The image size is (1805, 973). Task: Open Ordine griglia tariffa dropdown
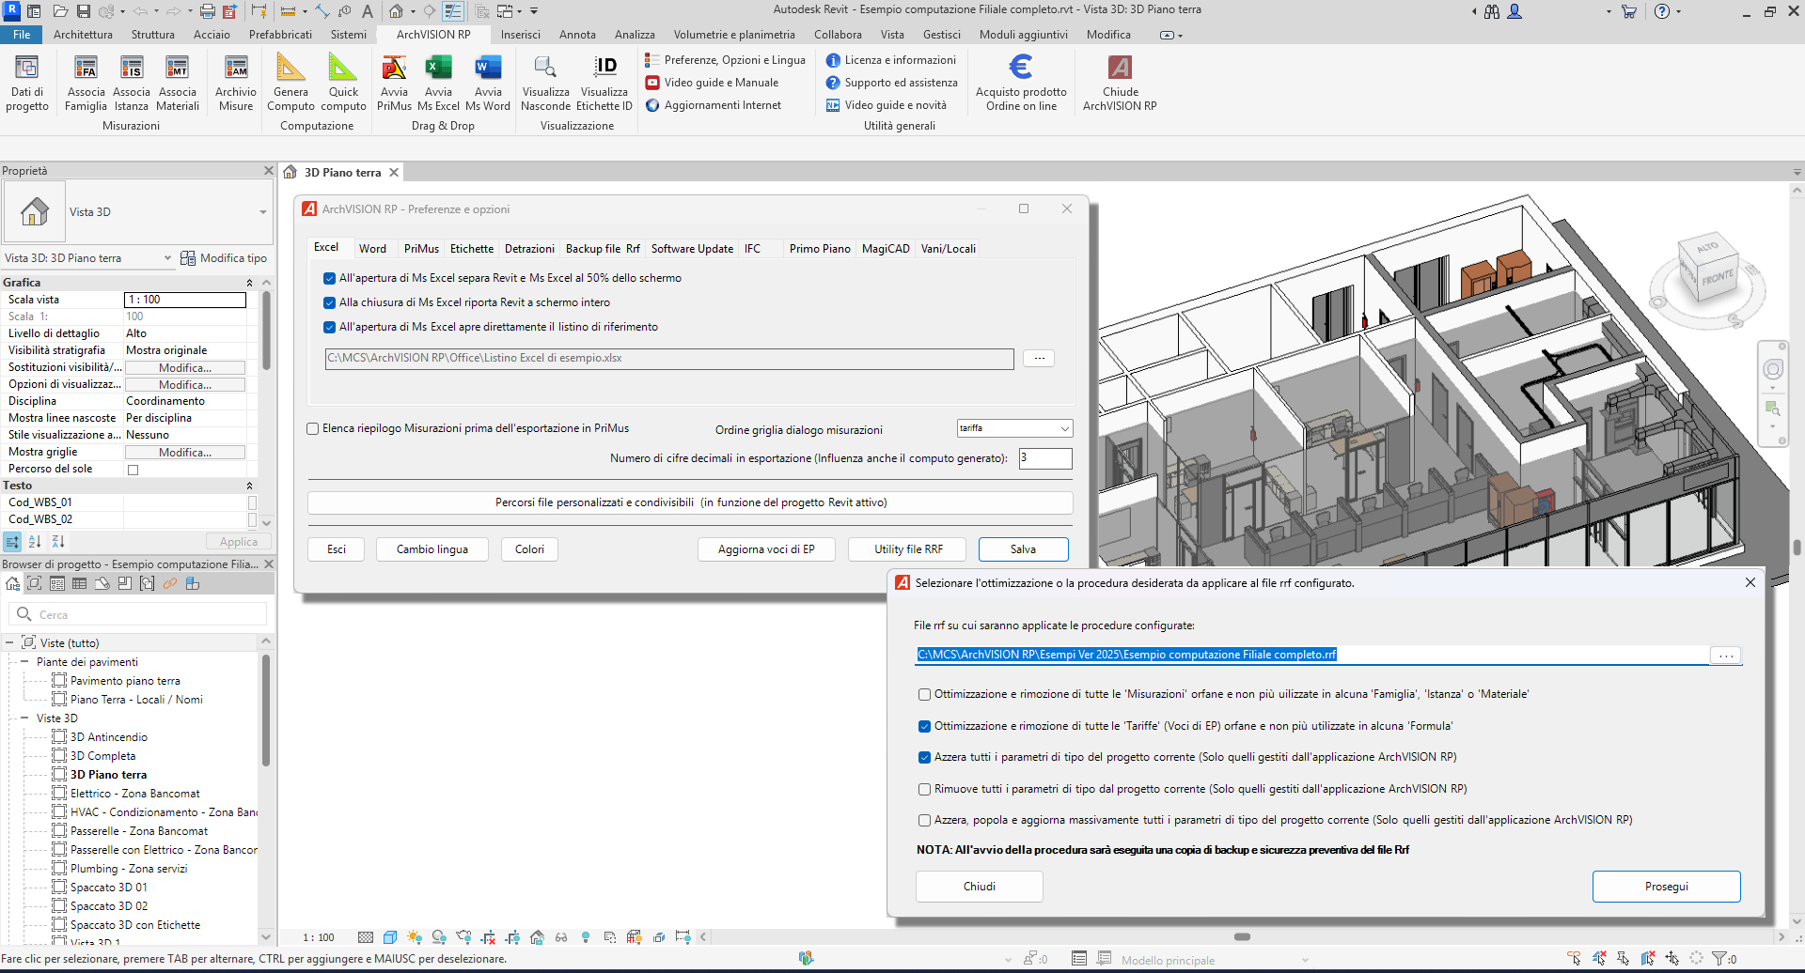tap(1014, 428)
